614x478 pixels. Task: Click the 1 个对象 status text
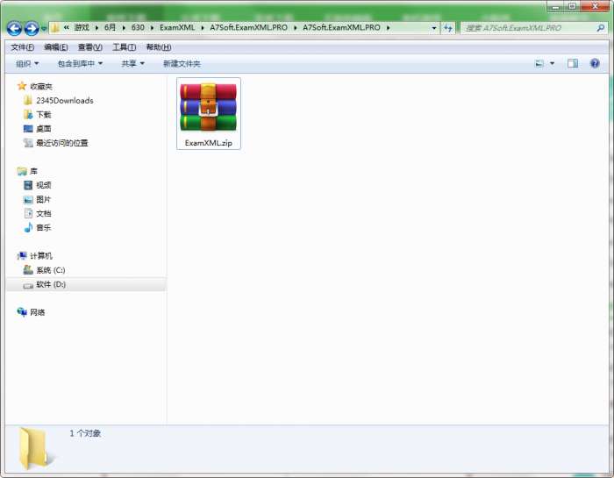(x=85, y=433)
